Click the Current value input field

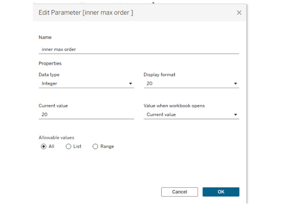tap(86, 115)
